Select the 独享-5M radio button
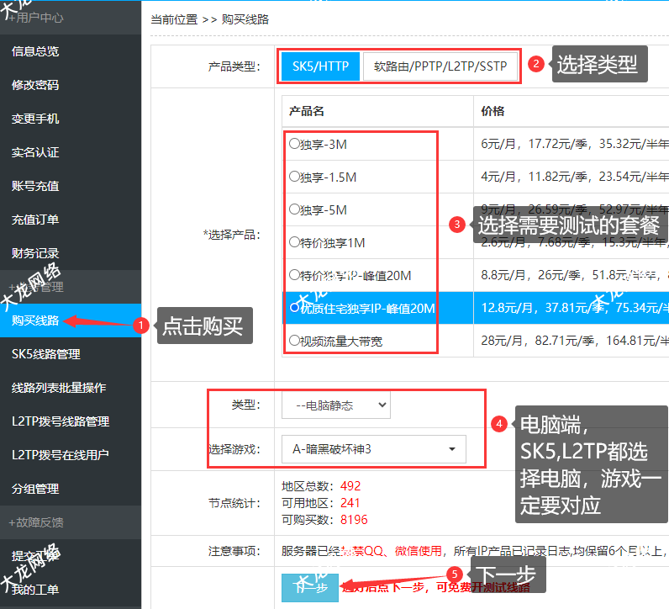Viewport: 669px width, 609px height. pos(294,209)
